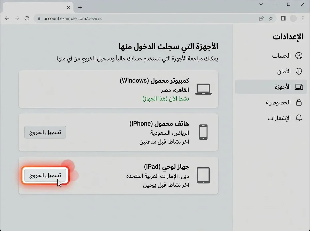The width and height of the screenshot is (310, 231).
Task: Click the الحساب person icon in sidebar
Action: [x=299, y=56]
